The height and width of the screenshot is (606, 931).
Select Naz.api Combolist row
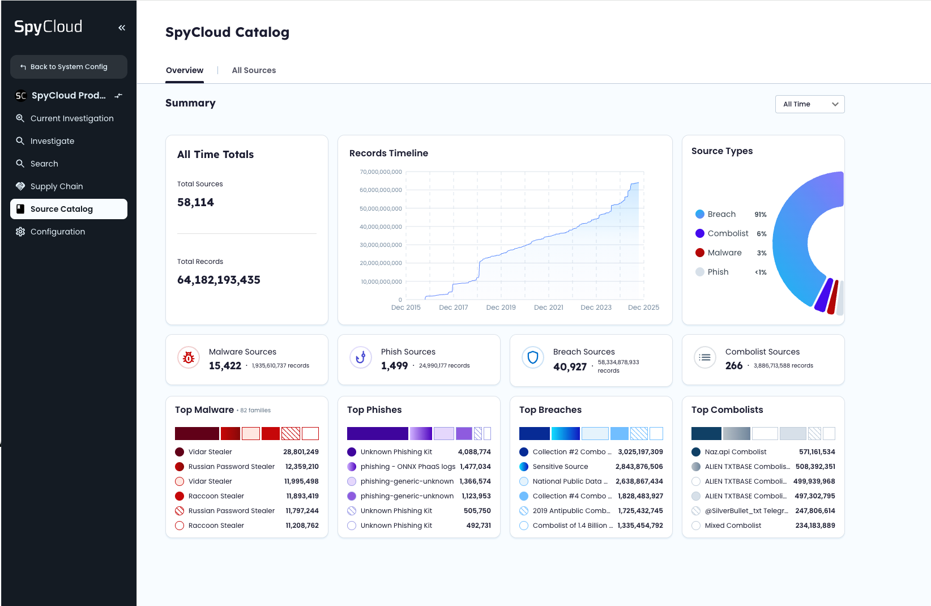click(763, 452)
